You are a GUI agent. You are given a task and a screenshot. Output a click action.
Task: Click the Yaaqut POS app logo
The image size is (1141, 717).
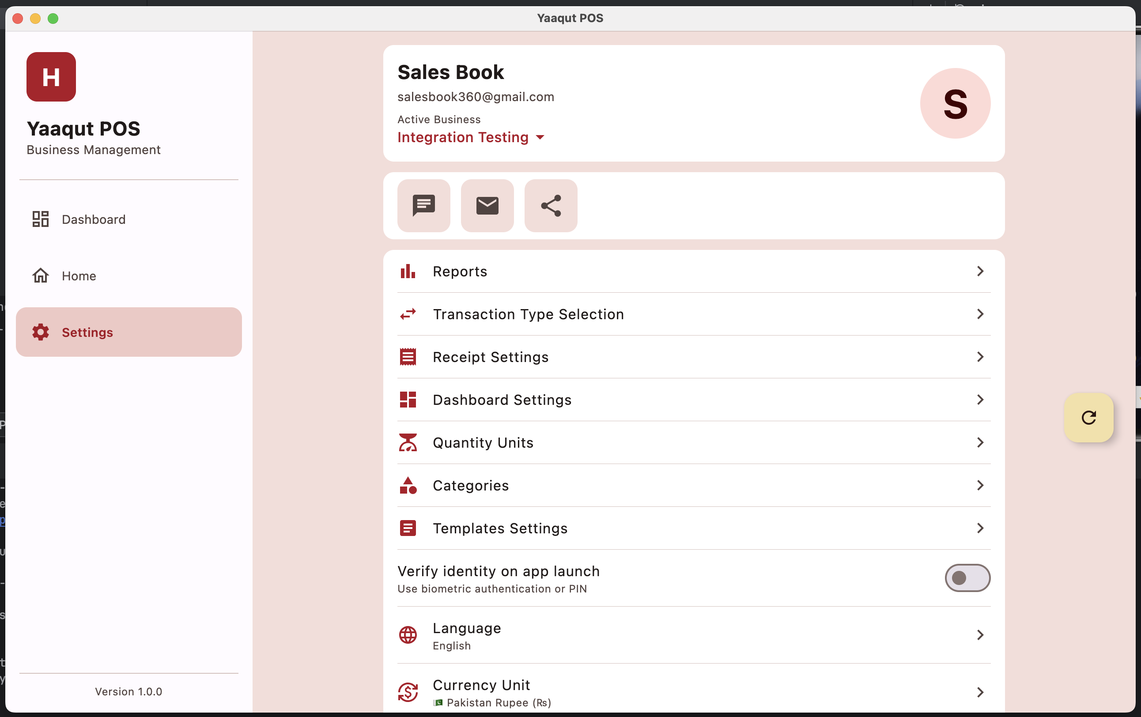coord(51,77)
